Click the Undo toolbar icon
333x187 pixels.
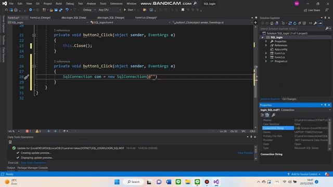click(x=67, y=10)
